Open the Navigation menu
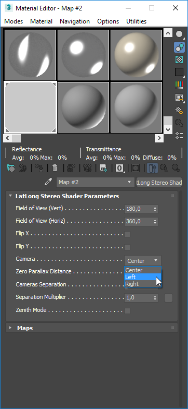The width and height of the screenshot is (188, 409). pos(75,21)
